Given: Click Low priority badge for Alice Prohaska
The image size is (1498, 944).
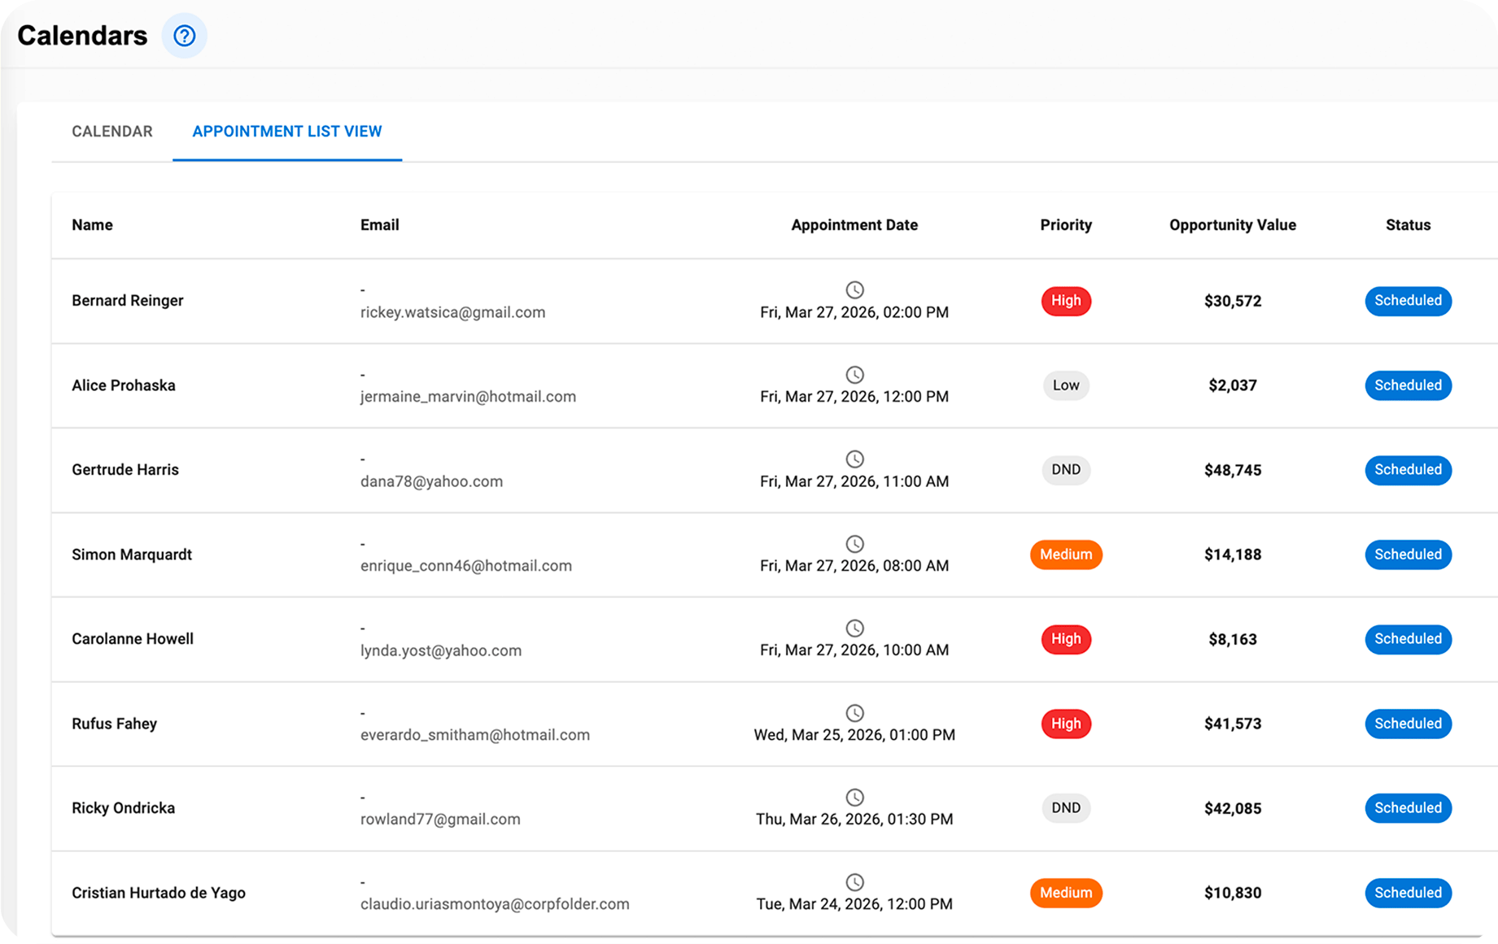Looking at the screenshot, I should (1066, 385).
